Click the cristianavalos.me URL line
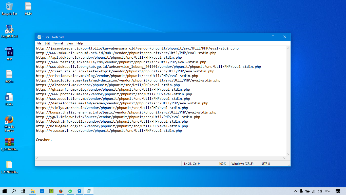346x195 pixels. 117,76
